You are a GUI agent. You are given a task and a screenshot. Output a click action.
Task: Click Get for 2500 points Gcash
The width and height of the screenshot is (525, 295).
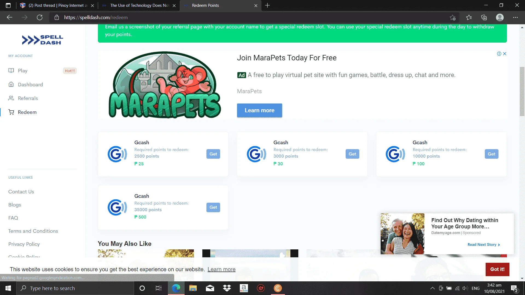click(213, 154)
